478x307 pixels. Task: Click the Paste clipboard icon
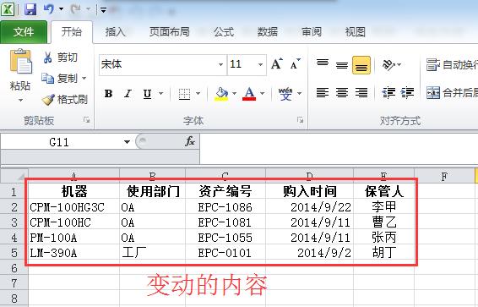[21, 62]
